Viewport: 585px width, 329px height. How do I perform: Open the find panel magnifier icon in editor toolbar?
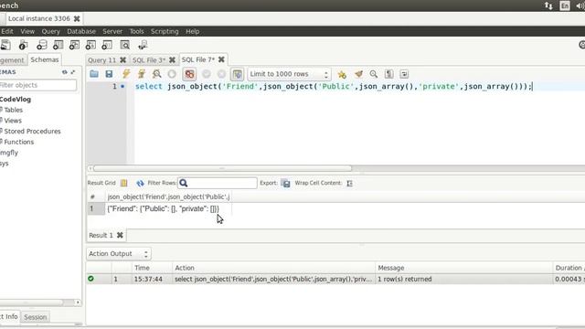tap(374, 74)
